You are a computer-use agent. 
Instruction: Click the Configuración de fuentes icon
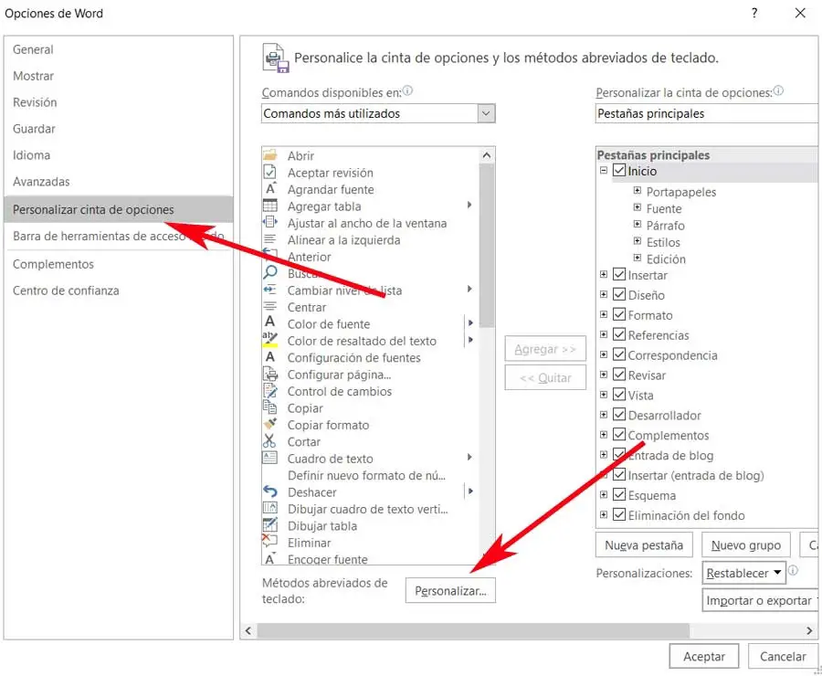269,356
